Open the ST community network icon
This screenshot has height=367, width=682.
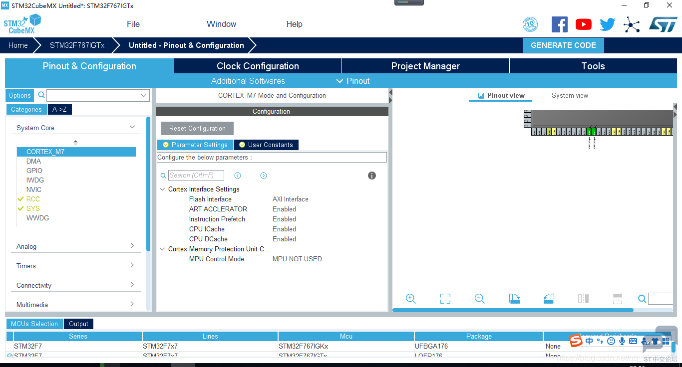632,24
